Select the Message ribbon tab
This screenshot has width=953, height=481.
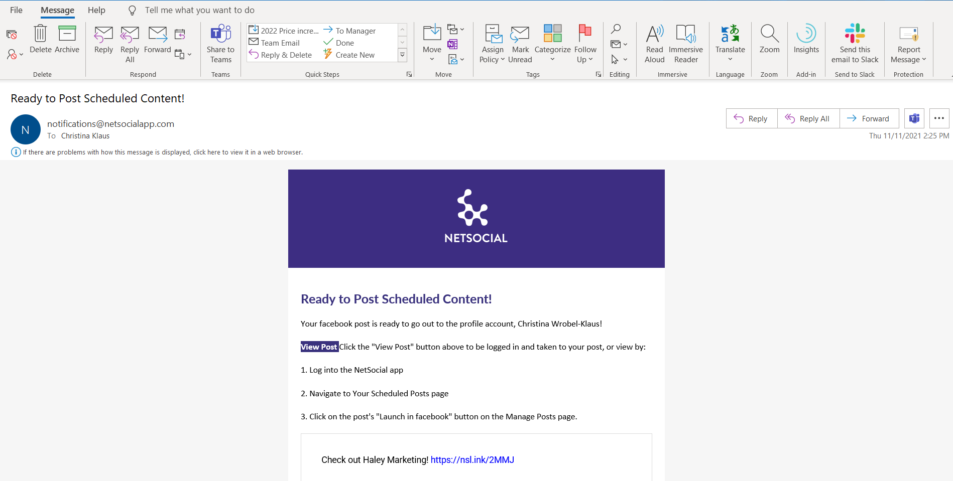(57, 10)
